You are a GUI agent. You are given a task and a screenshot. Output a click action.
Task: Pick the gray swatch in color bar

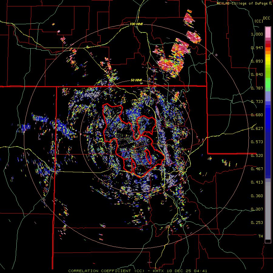click(x=268, y=211)
